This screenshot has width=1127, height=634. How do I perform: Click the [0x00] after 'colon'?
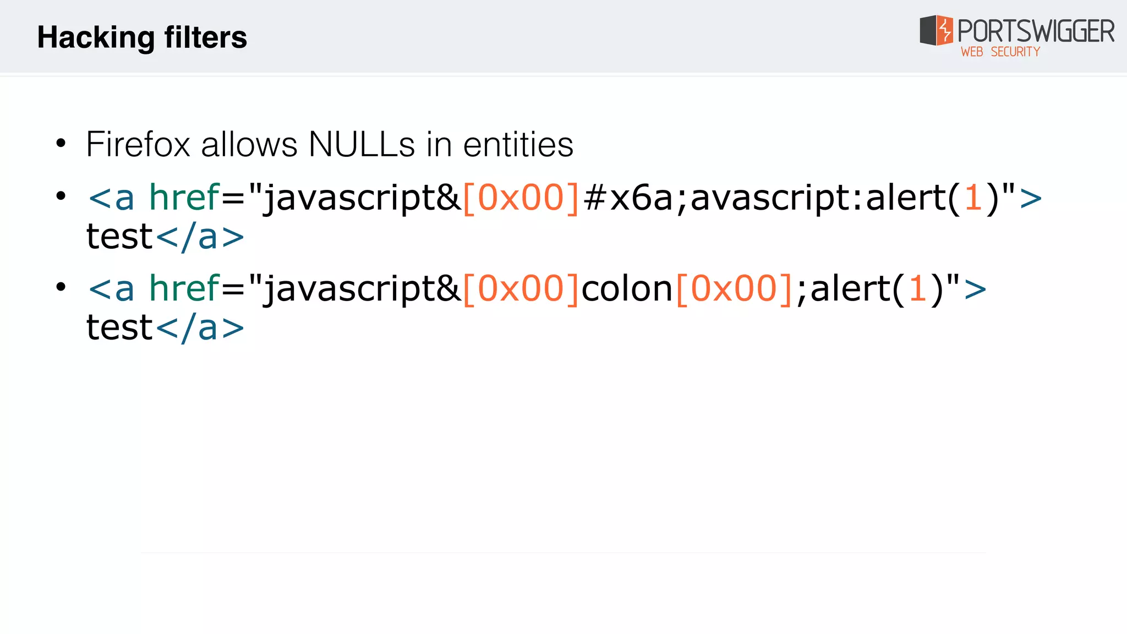[734, 288]
